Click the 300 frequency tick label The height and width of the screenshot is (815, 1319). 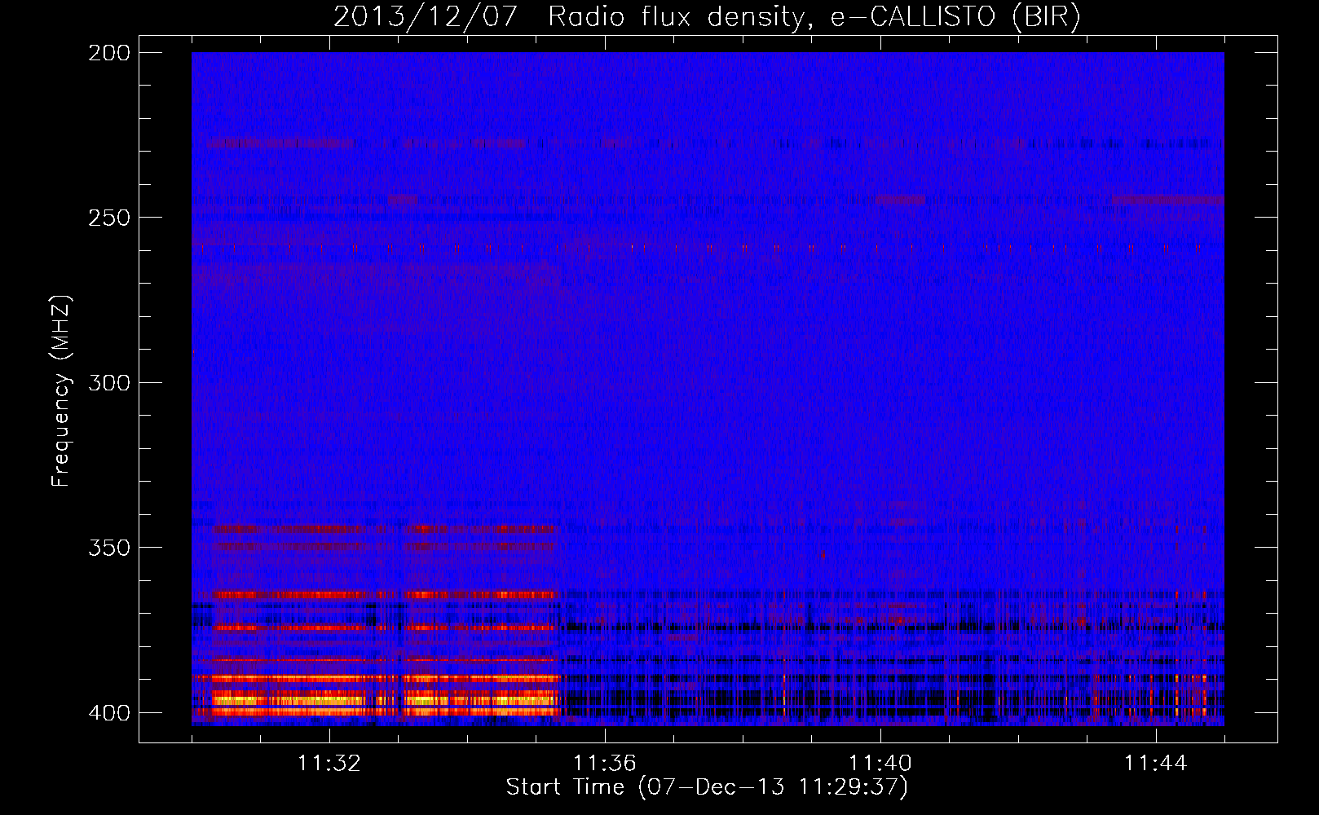[108, 382]
